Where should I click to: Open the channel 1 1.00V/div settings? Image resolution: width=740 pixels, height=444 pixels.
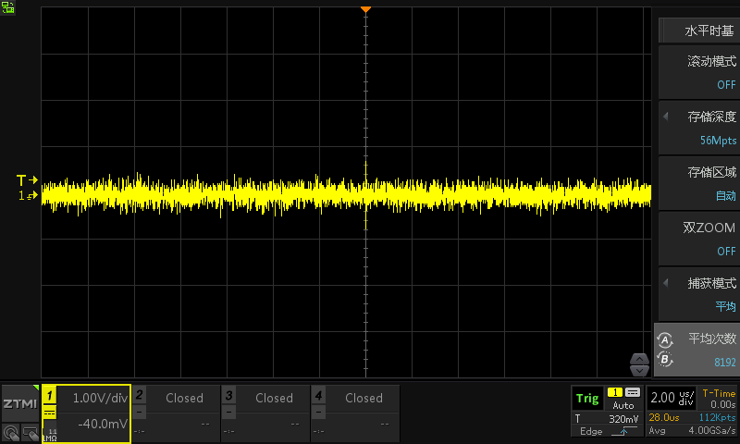pos(86,413)
